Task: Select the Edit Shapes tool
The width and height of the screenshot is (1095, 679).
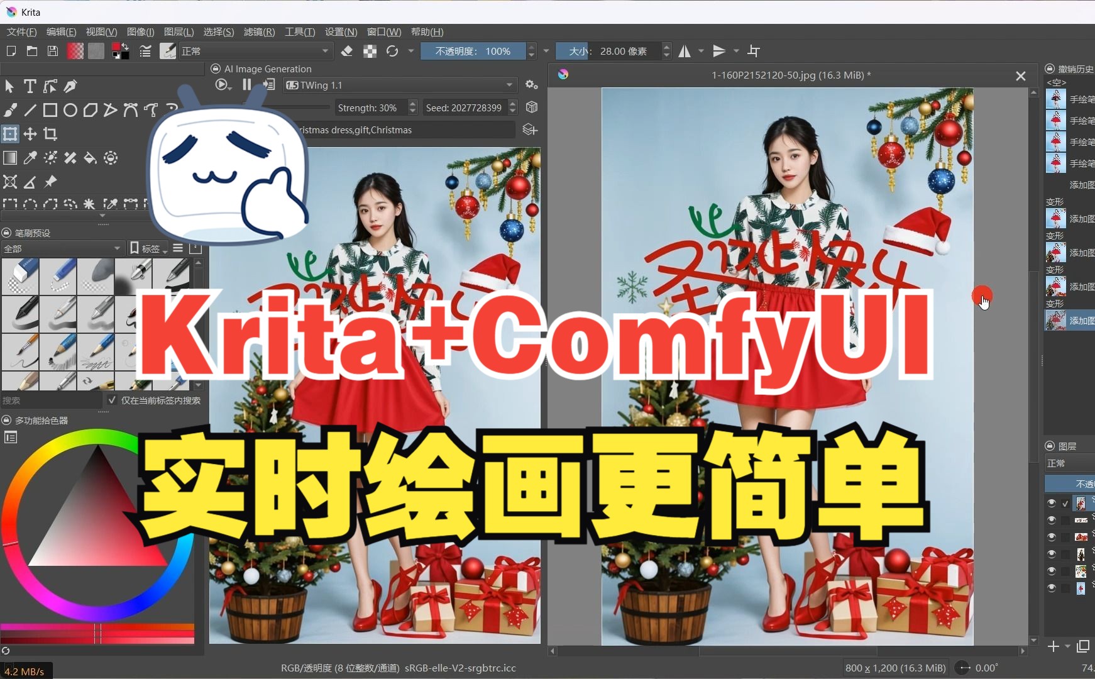Action: pos(50,86)
